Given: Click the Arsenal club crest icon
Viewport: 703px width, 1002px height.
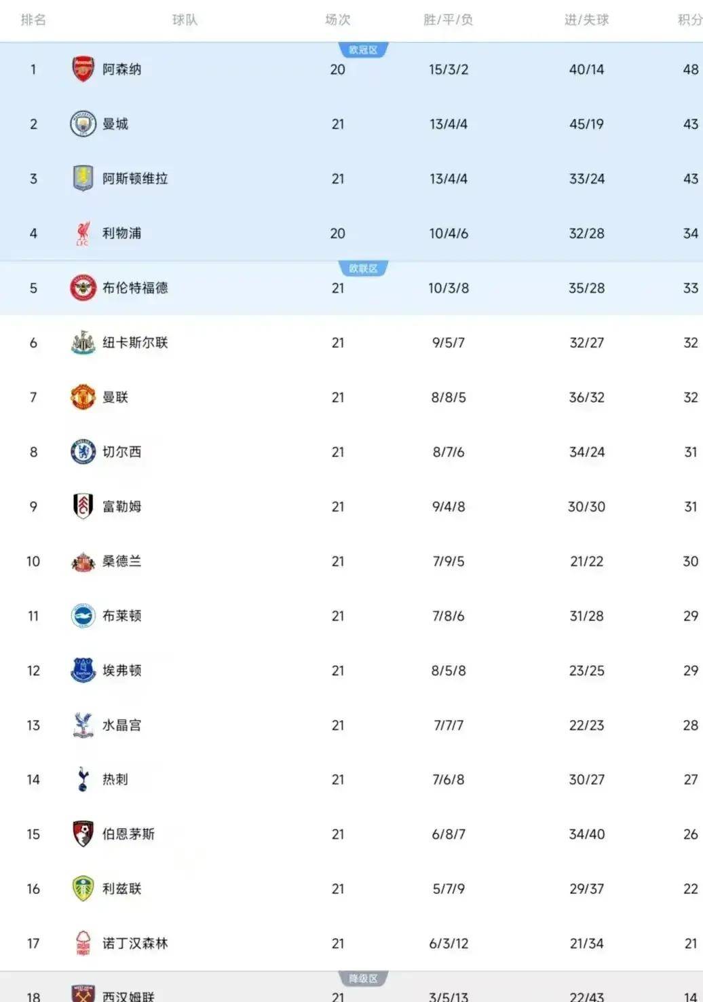Looking at the screenshot, I should tap(83, 69).
